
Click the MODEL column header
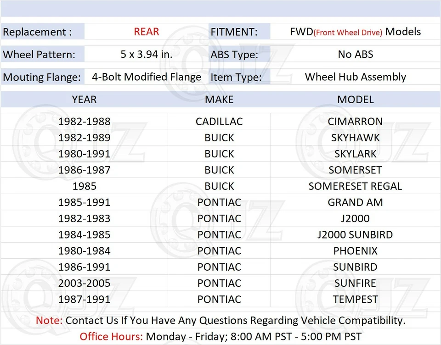coord(355,100)
